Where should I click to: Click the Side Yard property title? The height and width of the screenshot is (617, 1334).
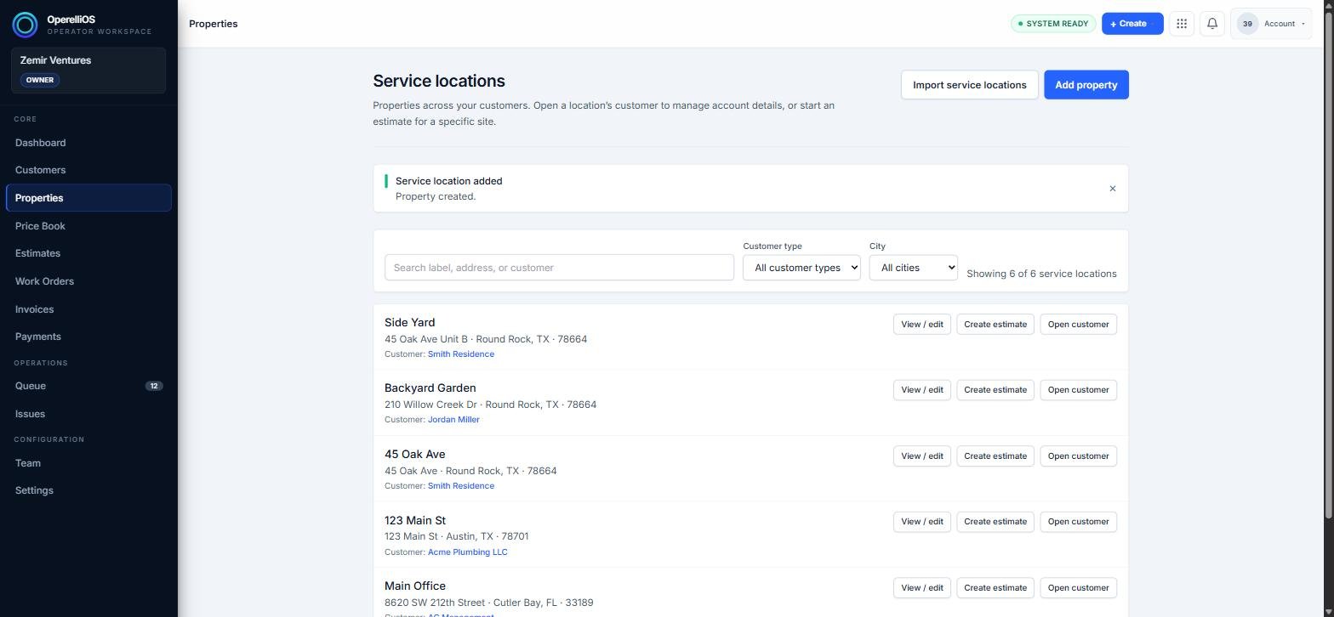(409, 323)
